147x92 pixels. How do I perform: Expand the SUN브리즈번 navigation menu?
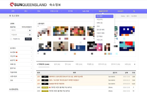(x=103, y=11)
